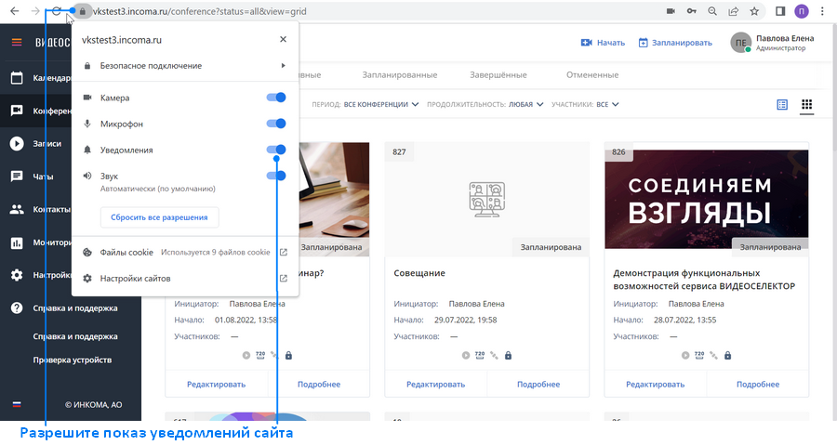Viewport: 837px width, 445px height.
Task: Open cookie files external link icon
Action: (284, 252)
